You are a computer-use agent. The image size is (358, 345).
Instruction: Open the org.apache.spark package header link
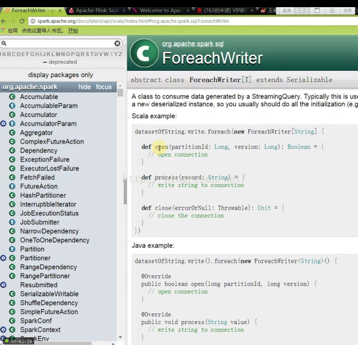pyautogui.click(x=30, y=87)
